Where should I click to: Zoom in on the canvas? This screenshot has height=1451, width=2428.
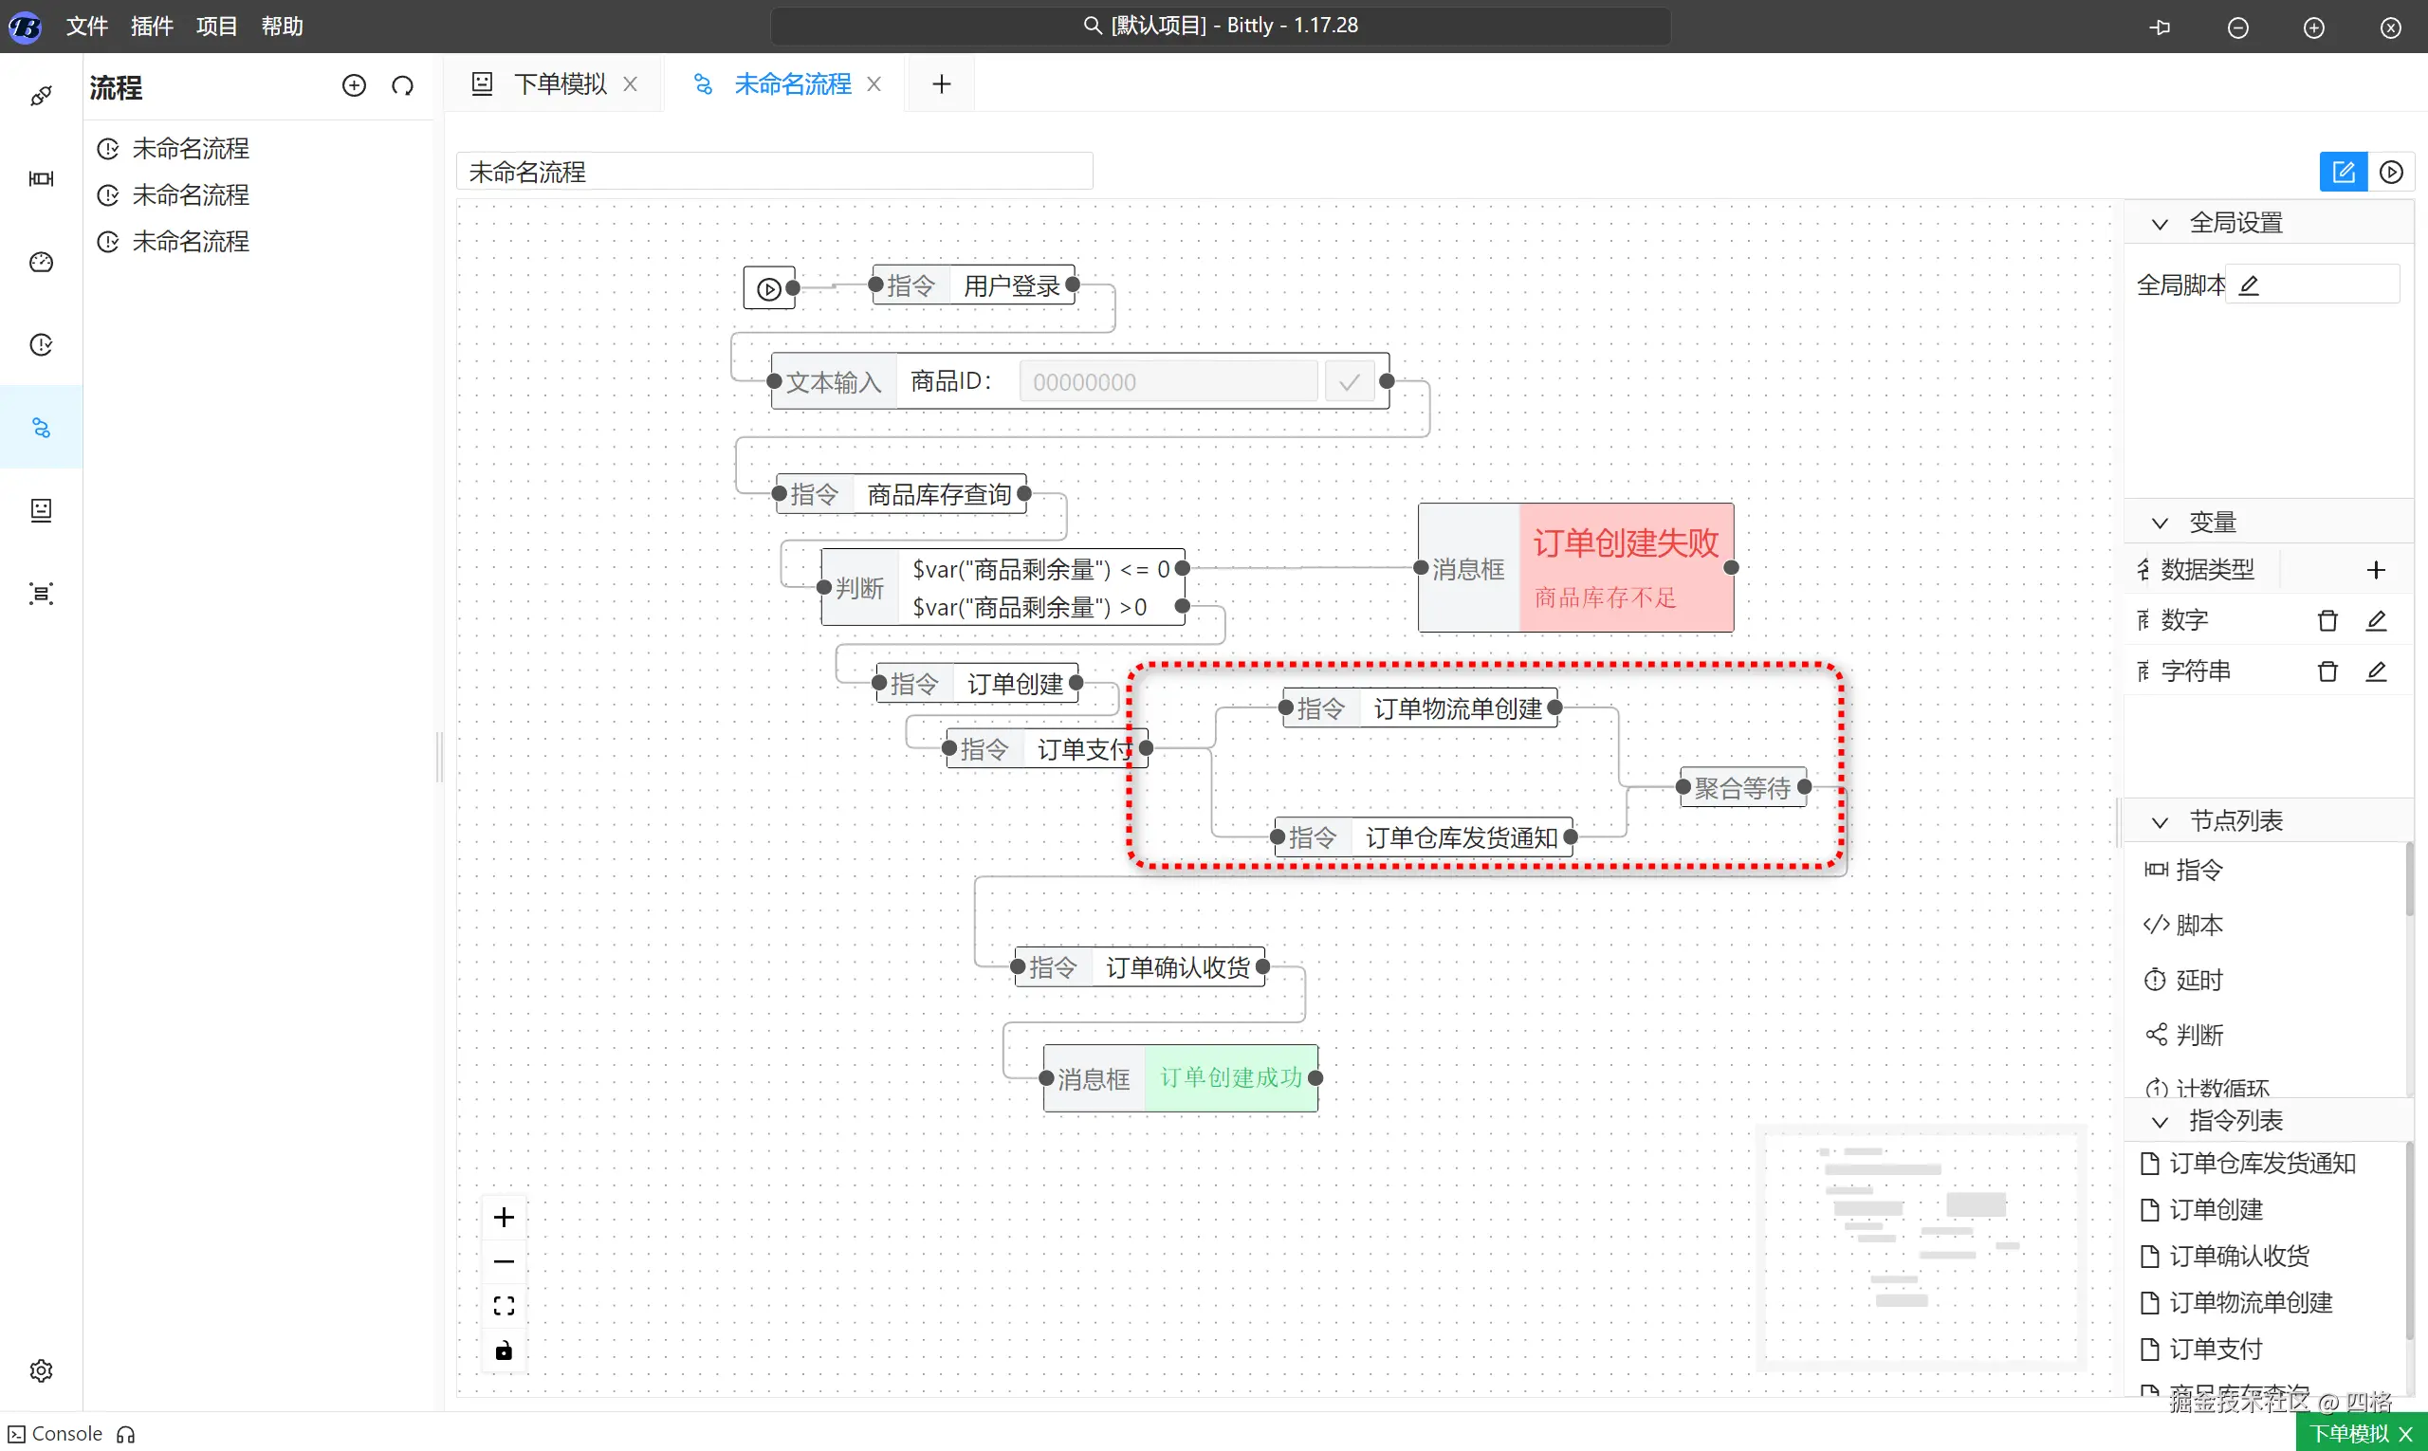click(504, 1218)
